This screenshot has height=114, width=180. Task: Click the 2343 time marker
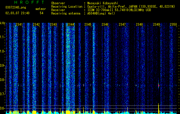54,25
